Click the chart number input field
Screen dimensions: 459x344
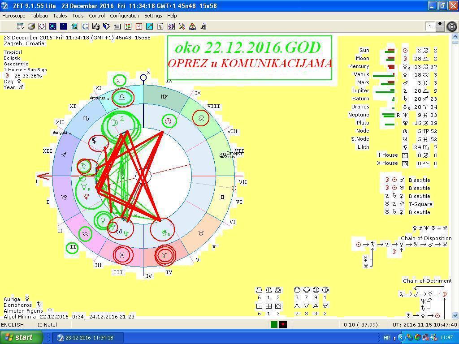430,26
